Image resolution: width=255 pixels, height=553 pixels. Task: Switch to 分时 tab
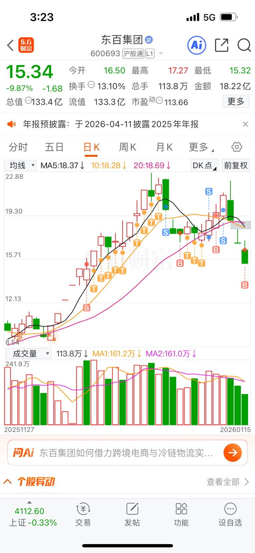pos(18,147)
